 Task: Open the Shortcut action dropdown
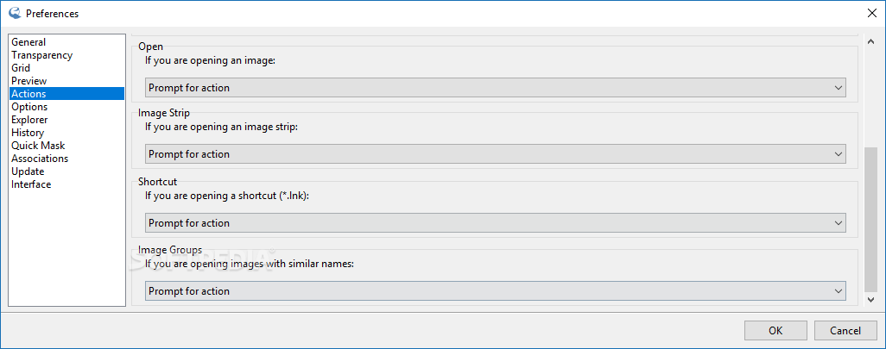coord(495,222)
